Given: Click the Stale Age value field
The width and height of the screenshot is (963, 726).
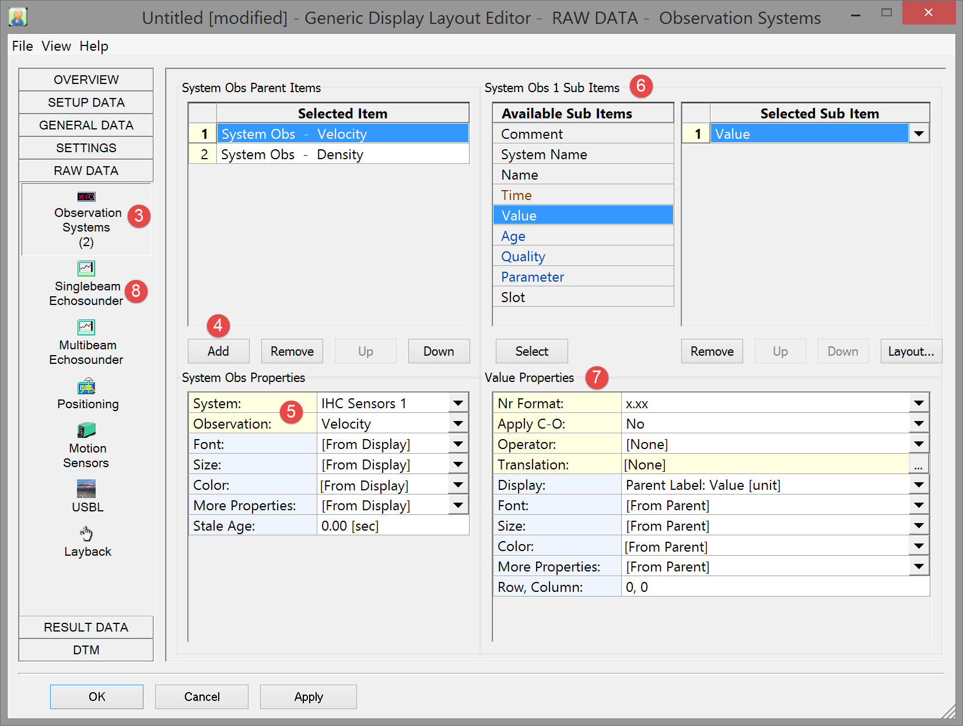Looking at the screenshot, I should pos(393,526).
